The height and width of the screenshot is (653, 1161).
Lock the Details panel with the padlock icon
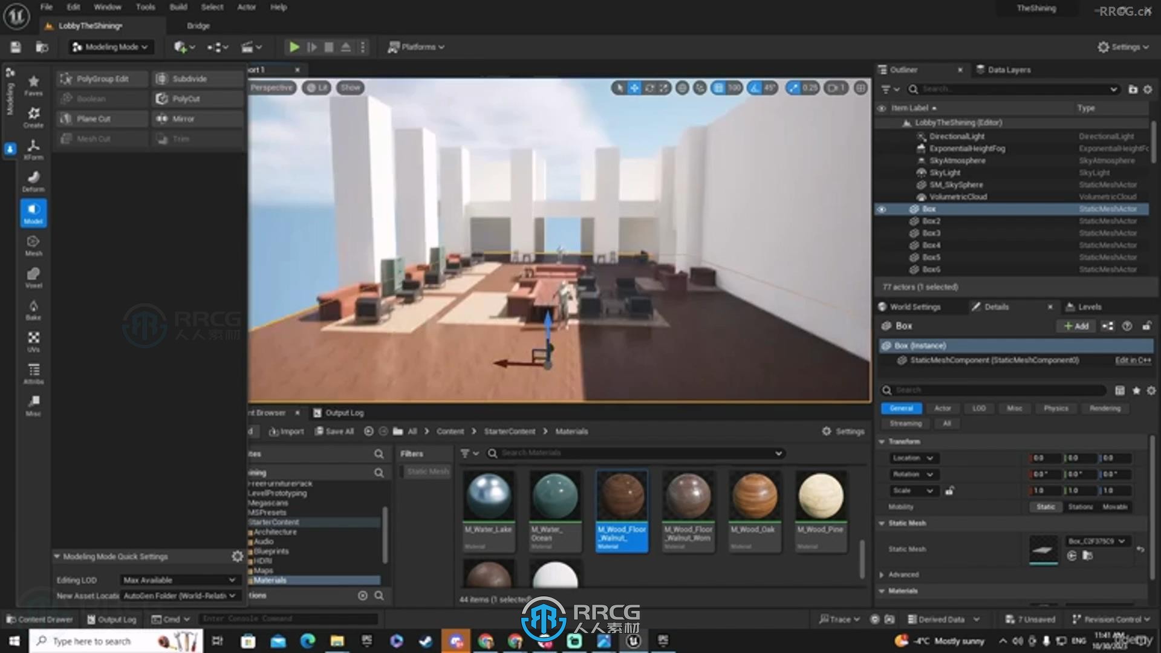[1146, 326]
